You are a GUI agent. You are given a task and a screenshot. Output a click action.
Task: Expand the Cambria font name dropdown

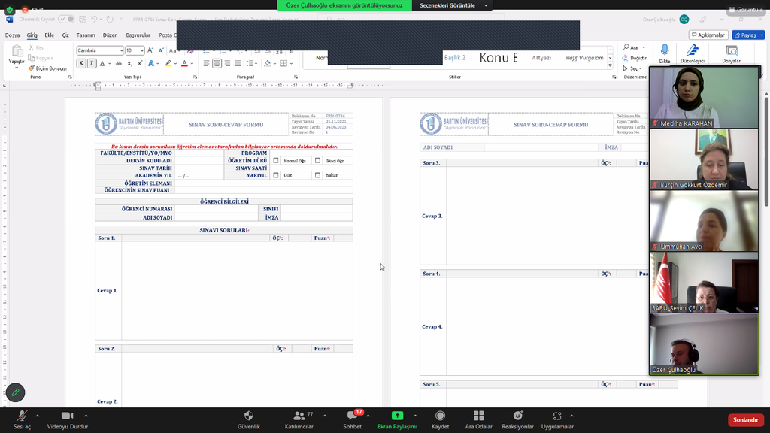tap(120, 50)
